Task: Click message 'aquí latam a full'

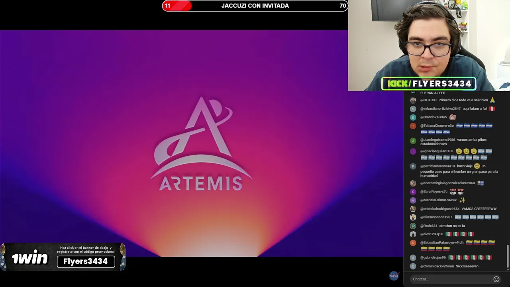Action: 475,109
